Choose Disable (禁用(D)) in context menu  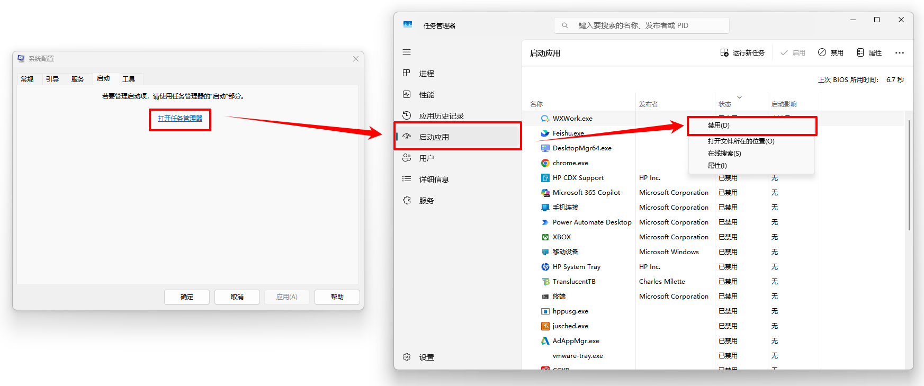click(751, 125)
